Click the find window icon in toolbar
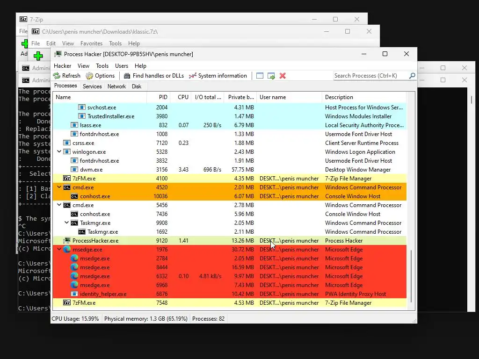The height and width of the screenshot is (359, 479). click(x=260, y=76)
